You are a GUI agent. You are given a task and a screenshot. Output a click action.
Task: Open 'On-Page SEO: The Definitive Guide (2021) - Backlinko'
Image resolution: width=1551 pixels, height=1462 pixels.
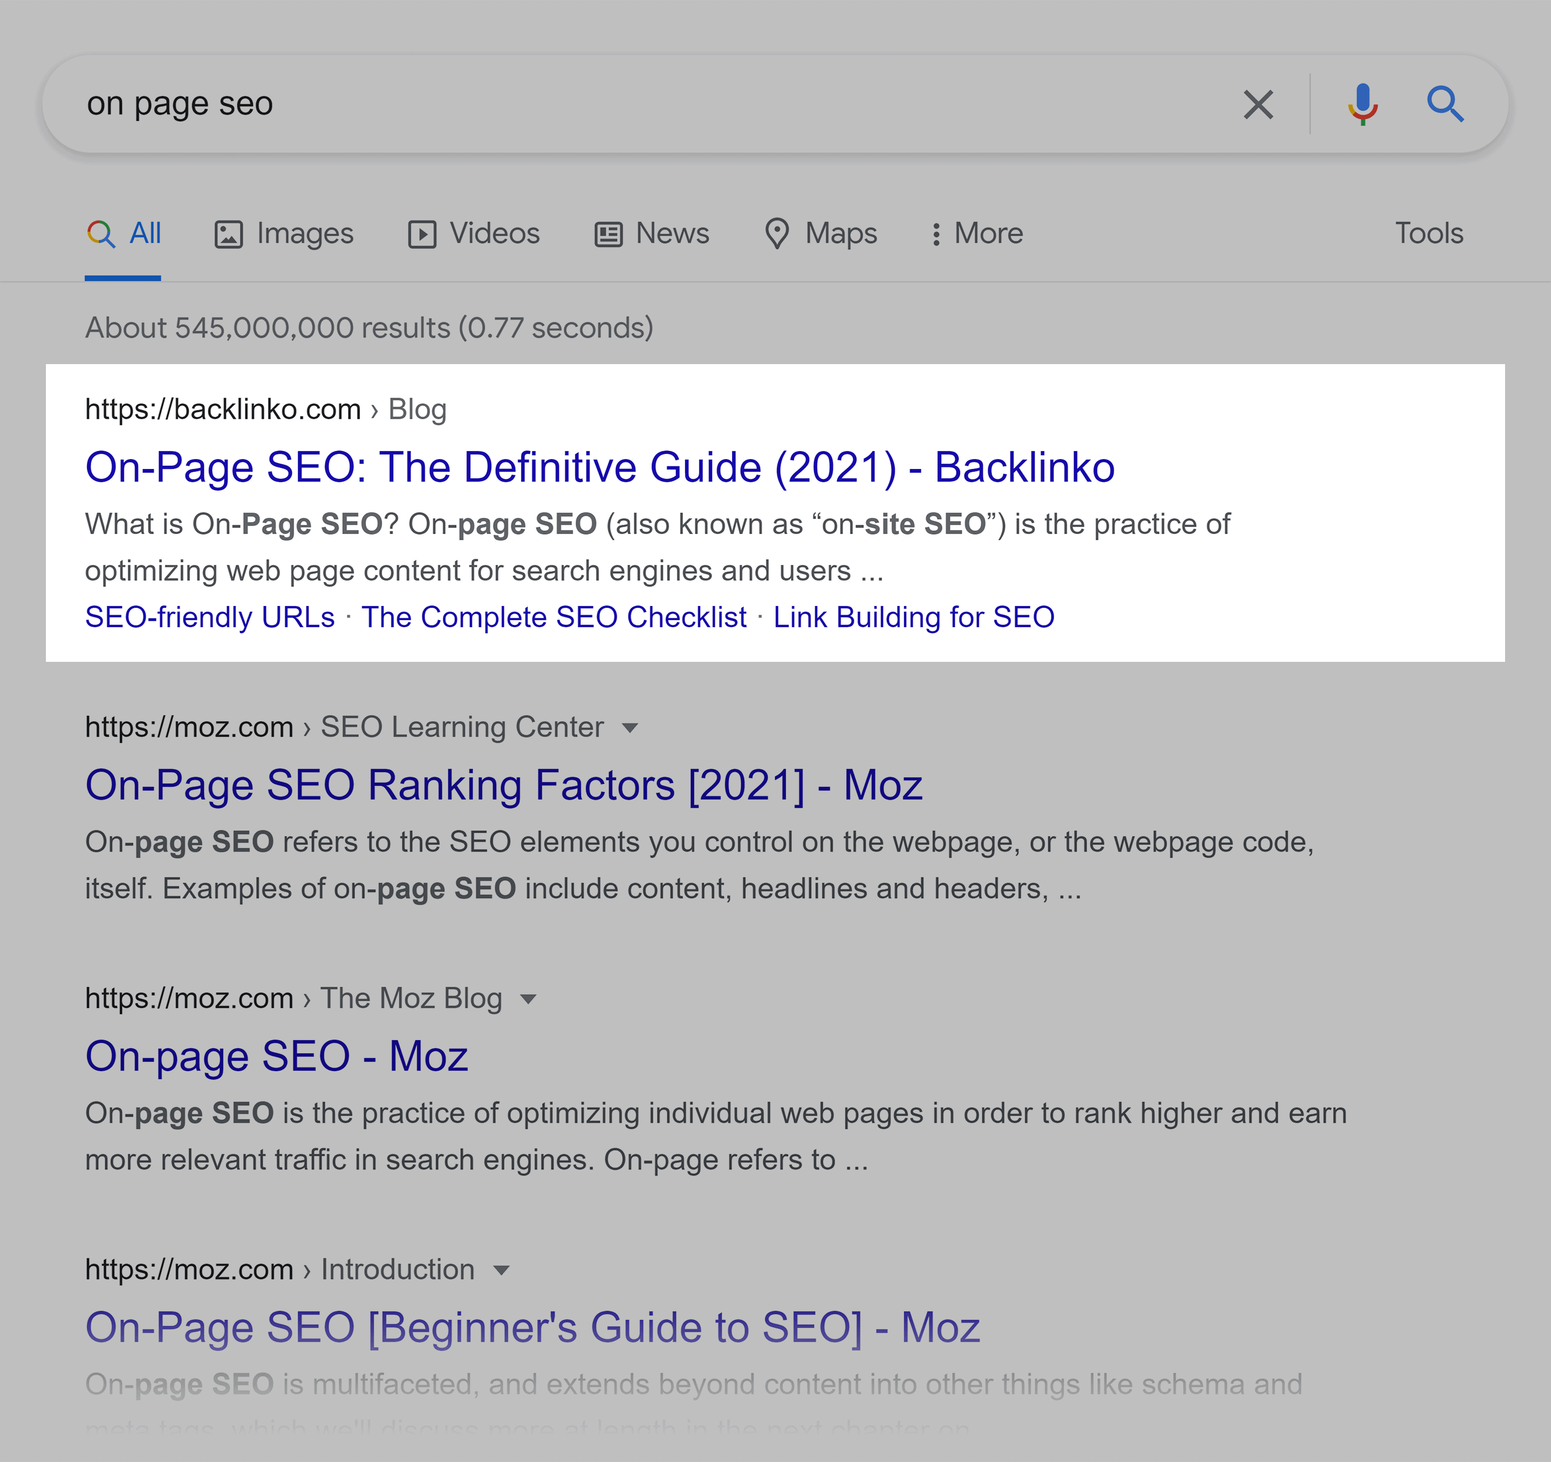[600, 467]
